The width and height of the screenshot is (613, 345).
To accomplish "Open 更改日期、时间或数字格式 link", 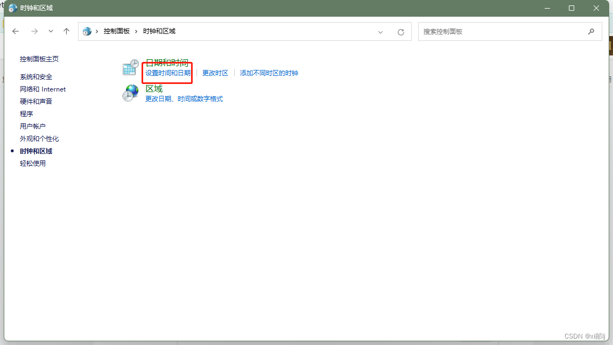I will 184,98.
